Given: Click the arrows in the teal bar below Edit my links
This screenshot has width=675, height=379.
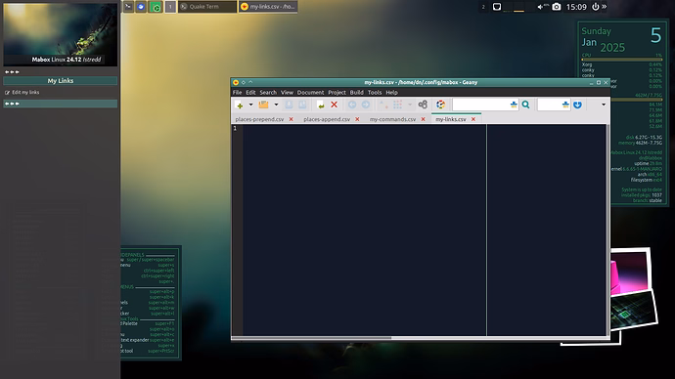Looking at the screenshot, I should (12, 104).
